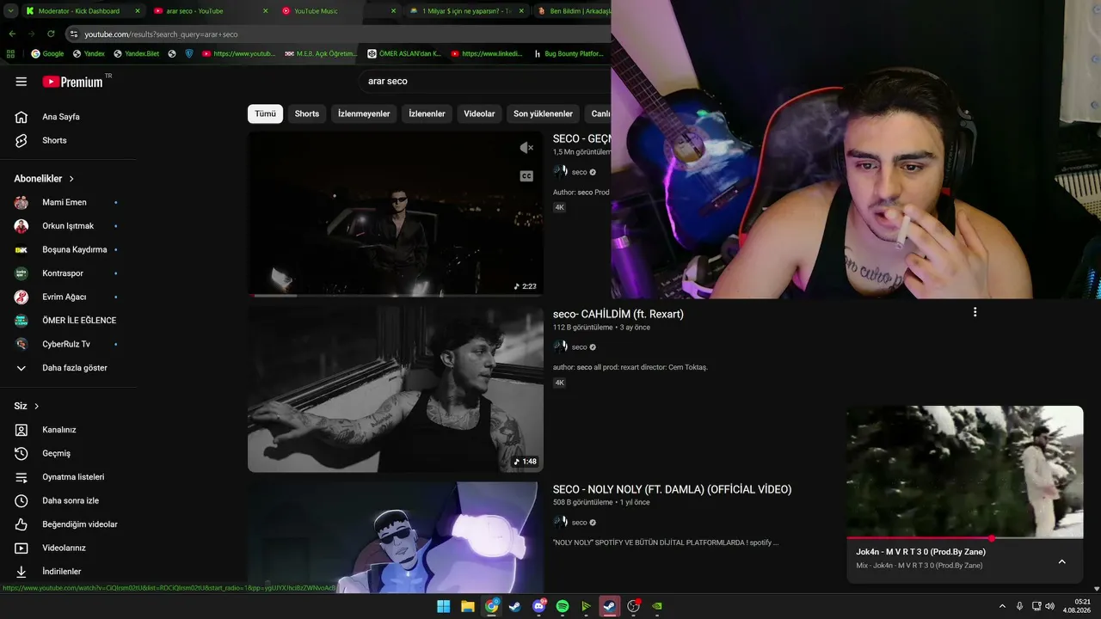Expand the Abonelikler section chevron

click(71, 179)
